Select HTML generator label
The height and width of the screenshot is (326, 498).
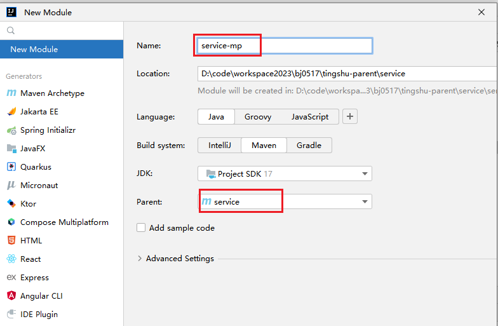[31, 240]
